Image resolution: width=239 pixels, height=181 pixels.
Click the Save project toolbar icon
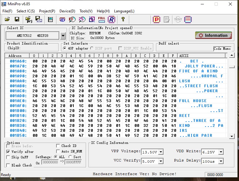[39, 19]
